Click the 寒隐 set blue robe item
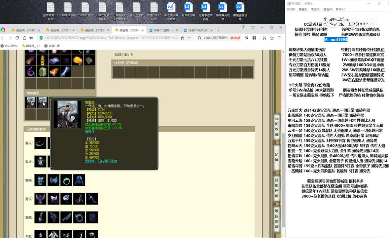389x238 pixels. (79, 180)
